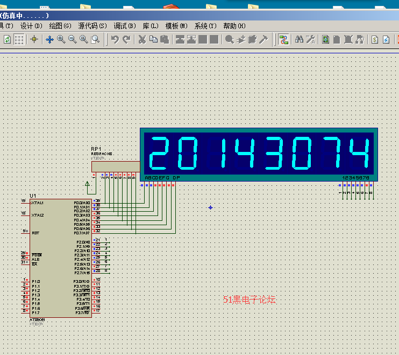
Task: Click the Block Copy icon
Action: (180, 39)
